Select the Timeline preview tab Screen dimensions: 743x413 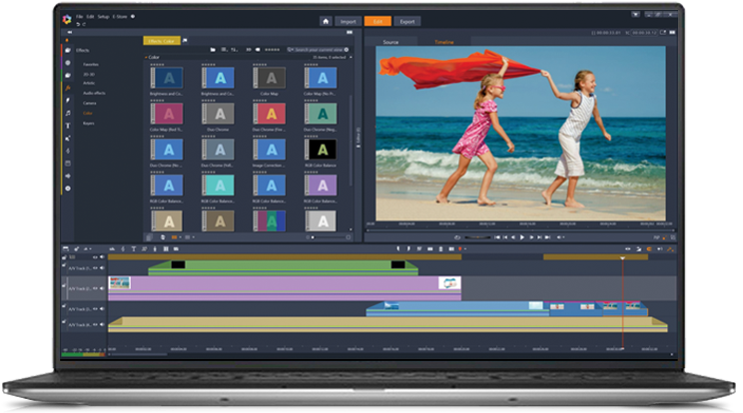[444, 42]
